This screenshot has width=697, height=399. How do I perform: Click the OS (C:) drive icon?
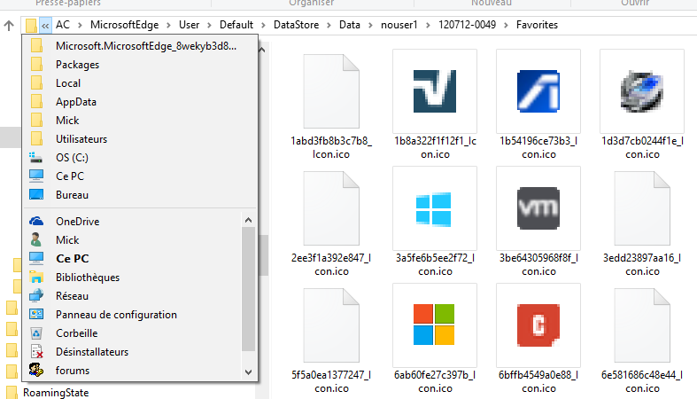[x=35, y=158]
